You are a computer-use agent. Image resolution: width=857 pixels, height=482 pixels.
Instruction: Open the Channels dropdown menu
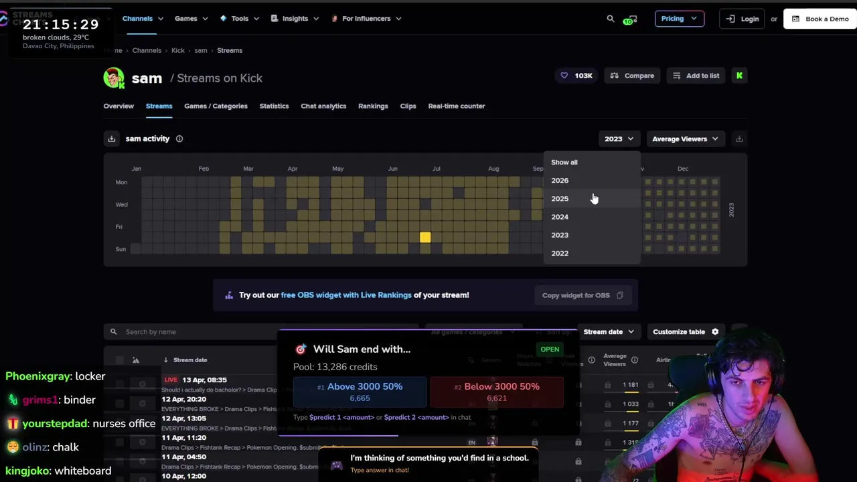coord(143,19)
